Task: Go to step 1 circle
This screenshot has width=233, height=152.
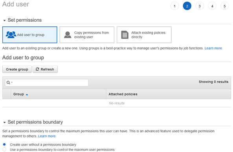Action: [174, 6]
